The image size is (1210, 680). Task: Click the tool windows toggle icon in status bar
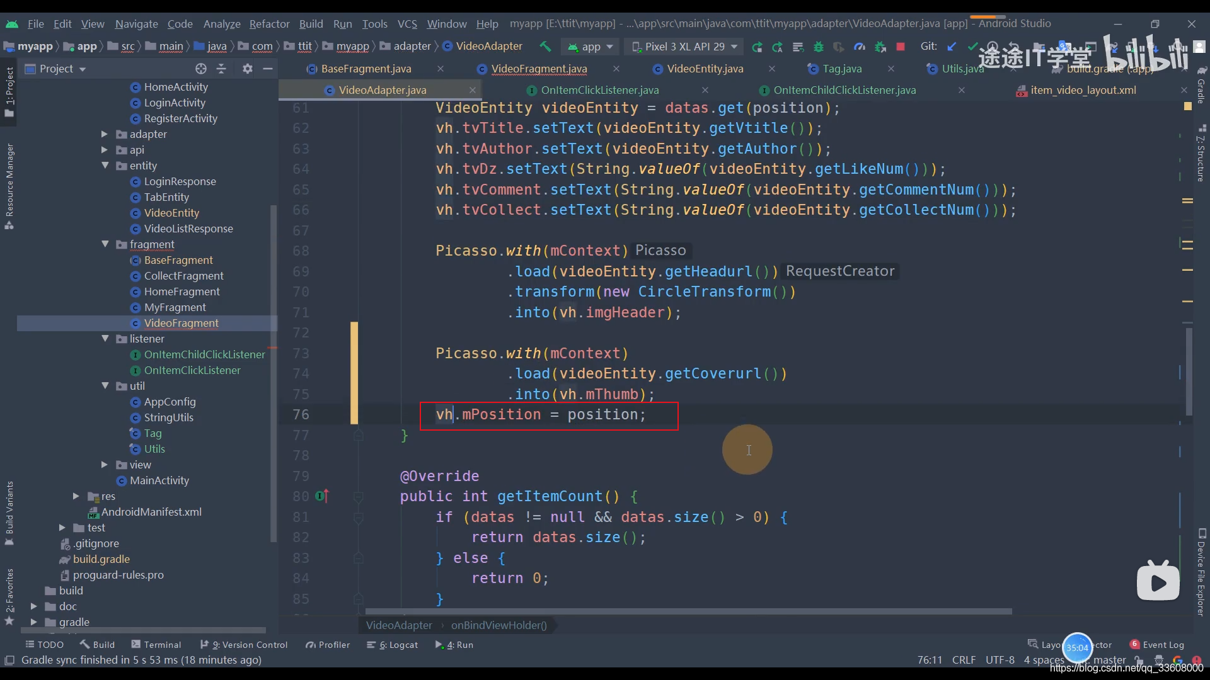[9, 660]
